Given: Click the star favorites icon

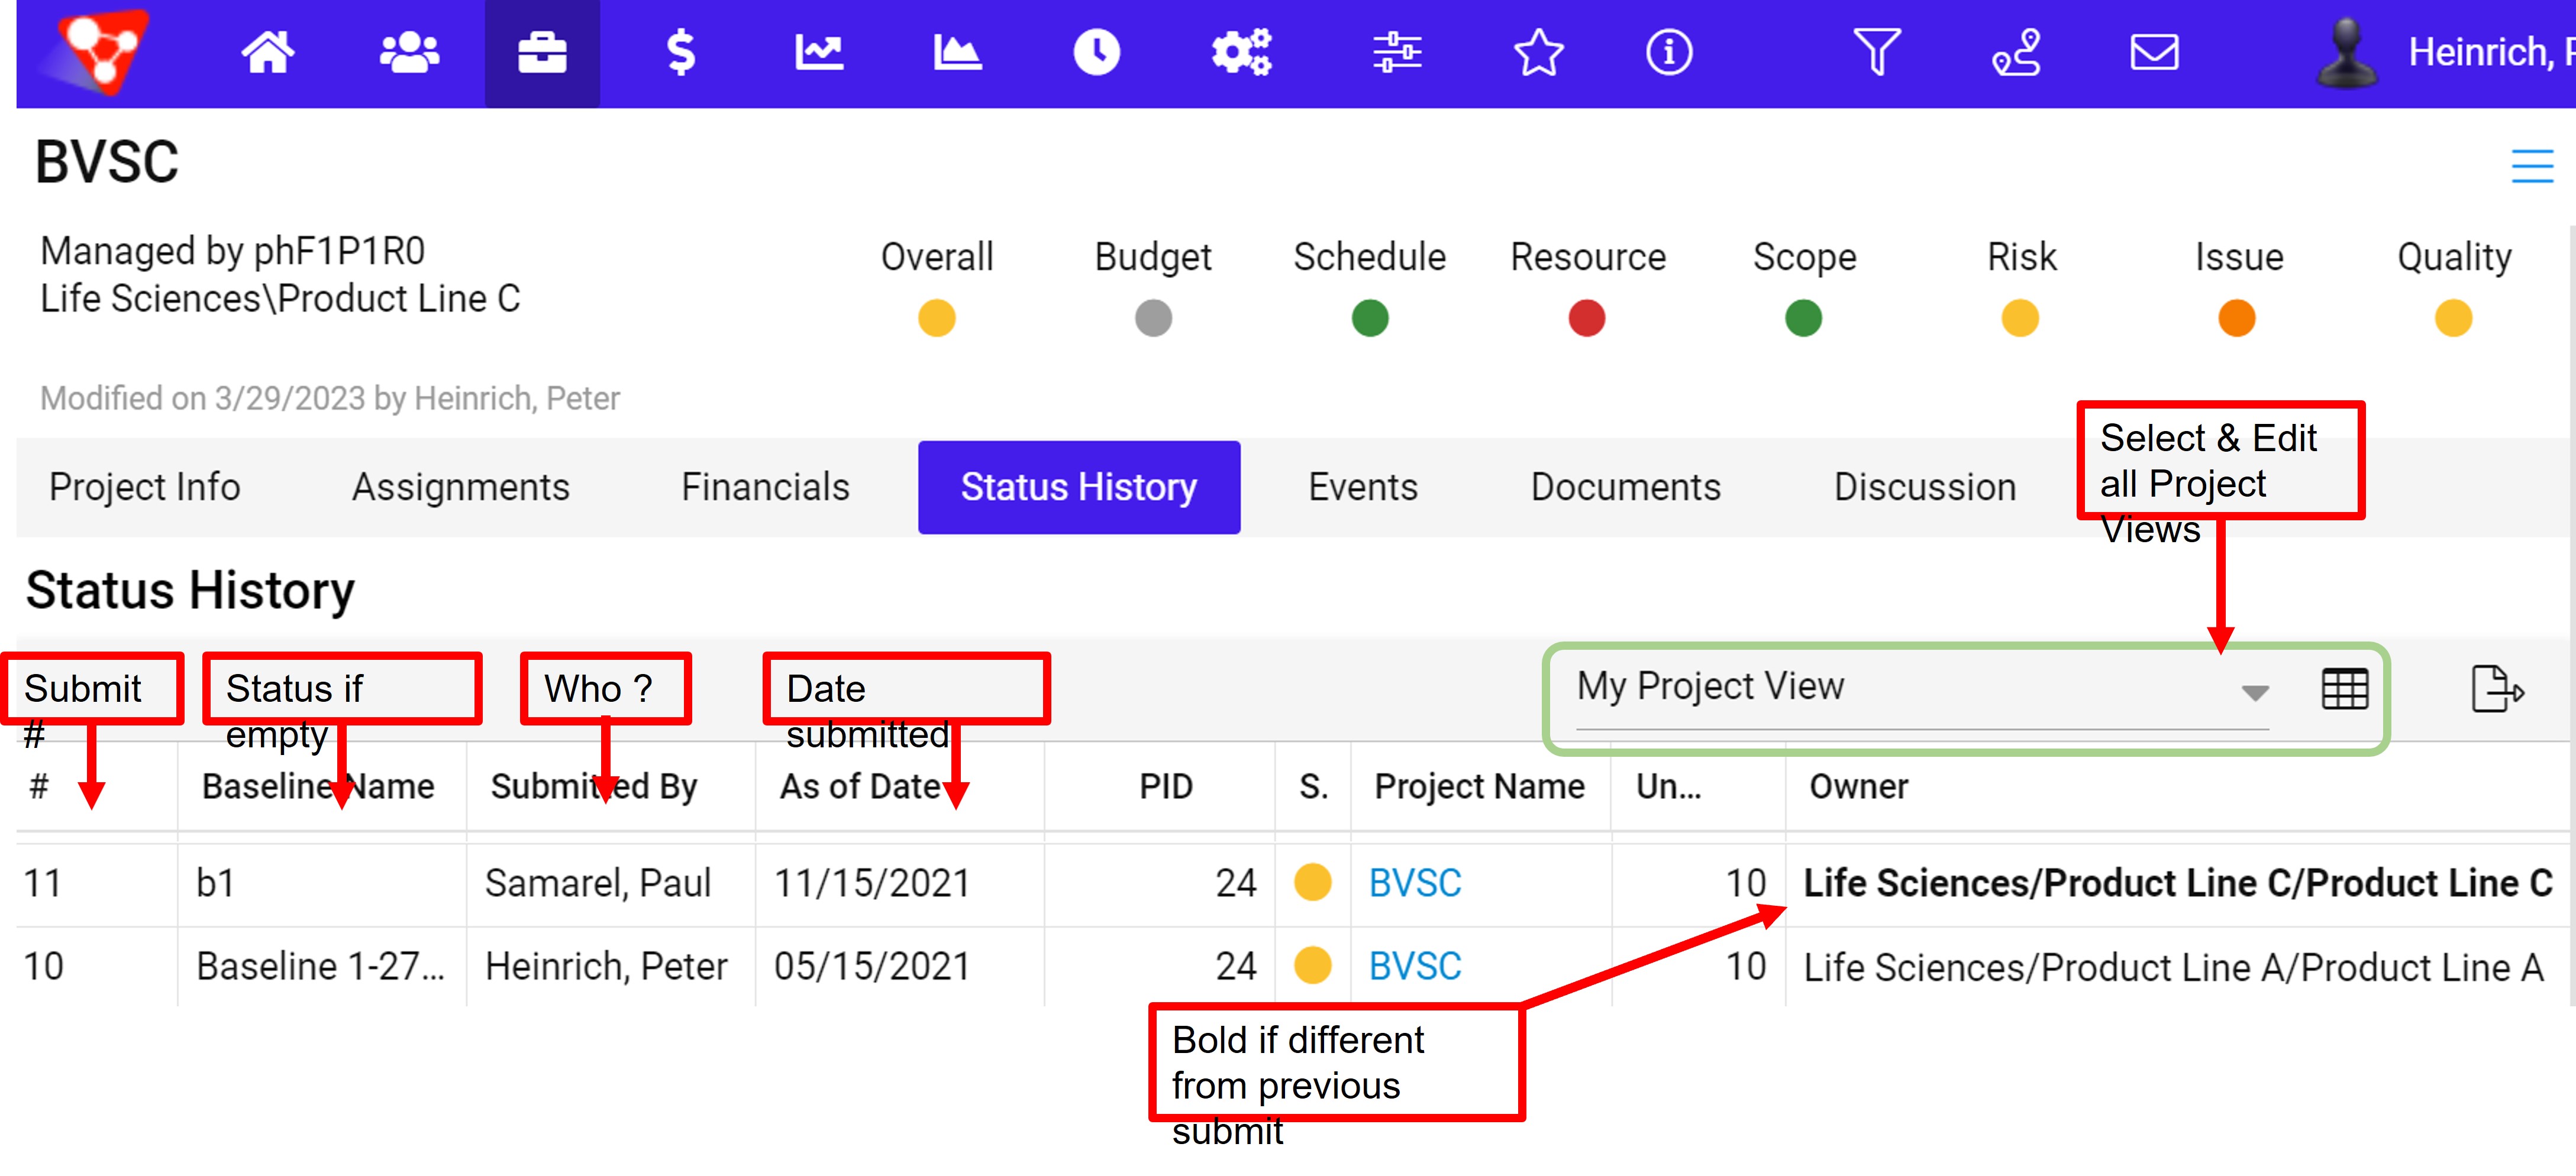Looking at the screenshot, I should (x=1538, y=53).
